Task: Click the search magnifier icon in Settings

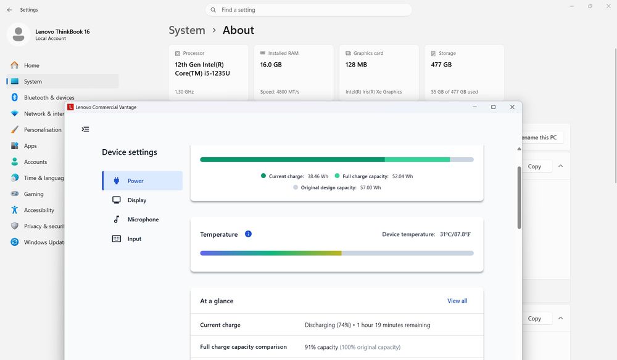Action: coord(213,10)
